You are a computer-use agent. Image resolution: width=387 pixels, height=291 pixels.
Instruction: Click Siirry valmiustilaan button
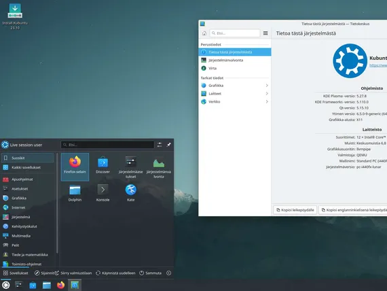click(73, 273)
